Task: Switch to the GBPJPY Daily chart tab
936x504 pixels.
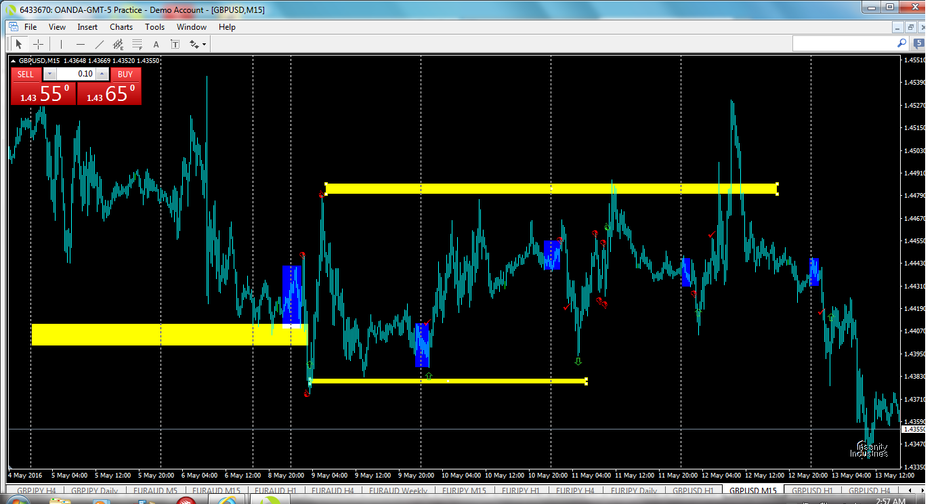Action: (x=94, y=491)
